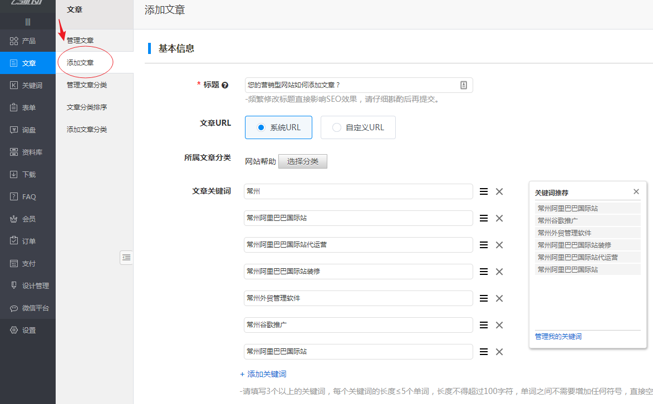Collapse the secondary menu panel
This screenshot has height=404, width=653.
point(126,257)
